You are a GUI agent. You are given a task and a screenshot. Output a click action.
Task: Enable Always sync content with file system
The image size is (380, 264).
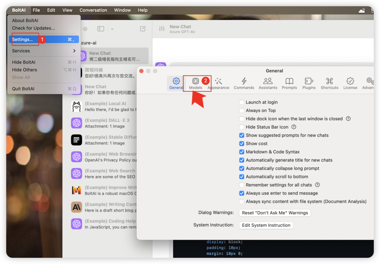pyautogui.click(x=242, y=201)
